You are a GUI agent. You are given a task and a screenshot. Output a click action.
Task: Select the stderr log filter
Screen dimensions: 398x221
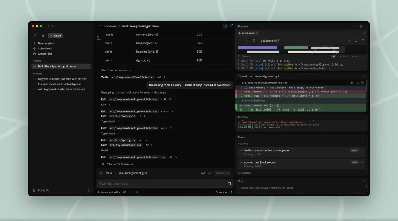coord(355,57)
